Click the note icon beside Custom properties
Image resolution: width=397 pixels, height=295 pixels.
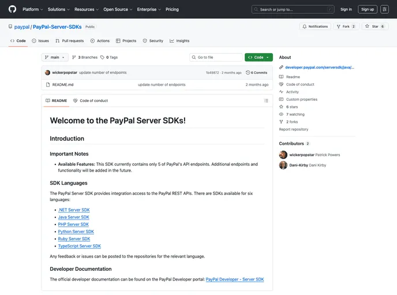tap(281, 99)
